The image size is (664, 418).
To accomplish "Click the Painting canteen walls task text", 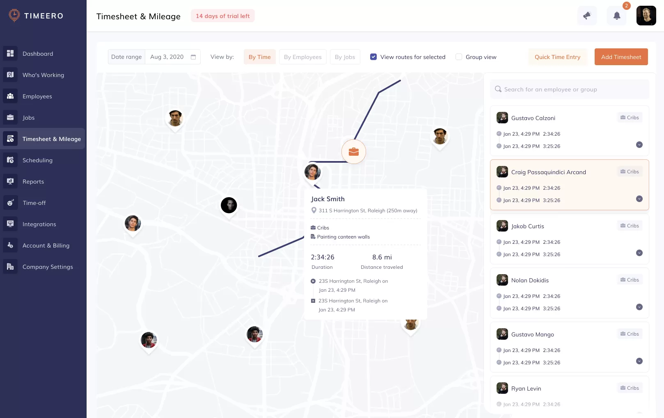I will [x=343, y=237].
